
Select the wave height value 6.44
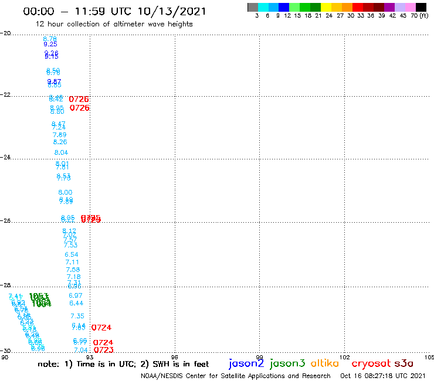pos(76,303)
